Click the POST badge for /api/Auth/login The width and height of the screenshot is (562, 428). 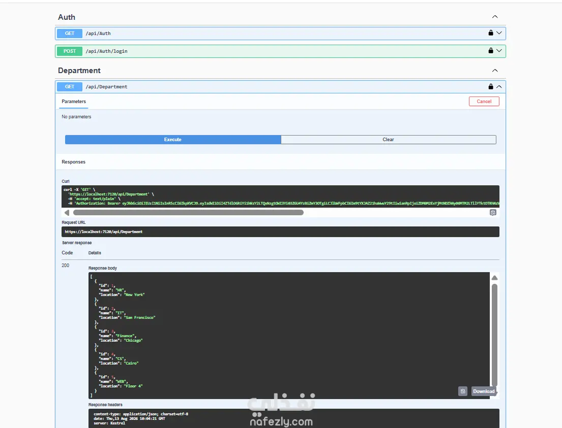pyautogui.click(x=70, y=51)
